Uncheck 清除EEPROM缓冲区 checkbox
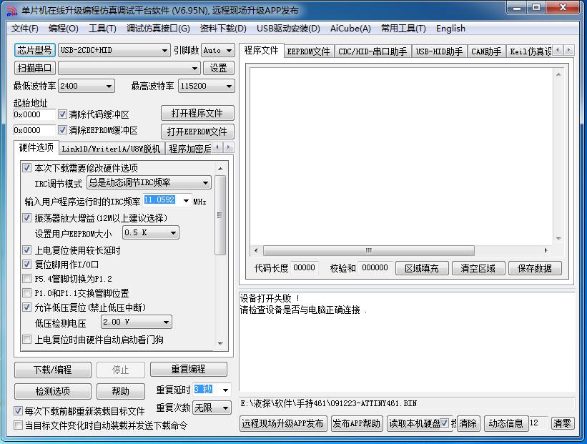587x444 pixels. point(62,130)
